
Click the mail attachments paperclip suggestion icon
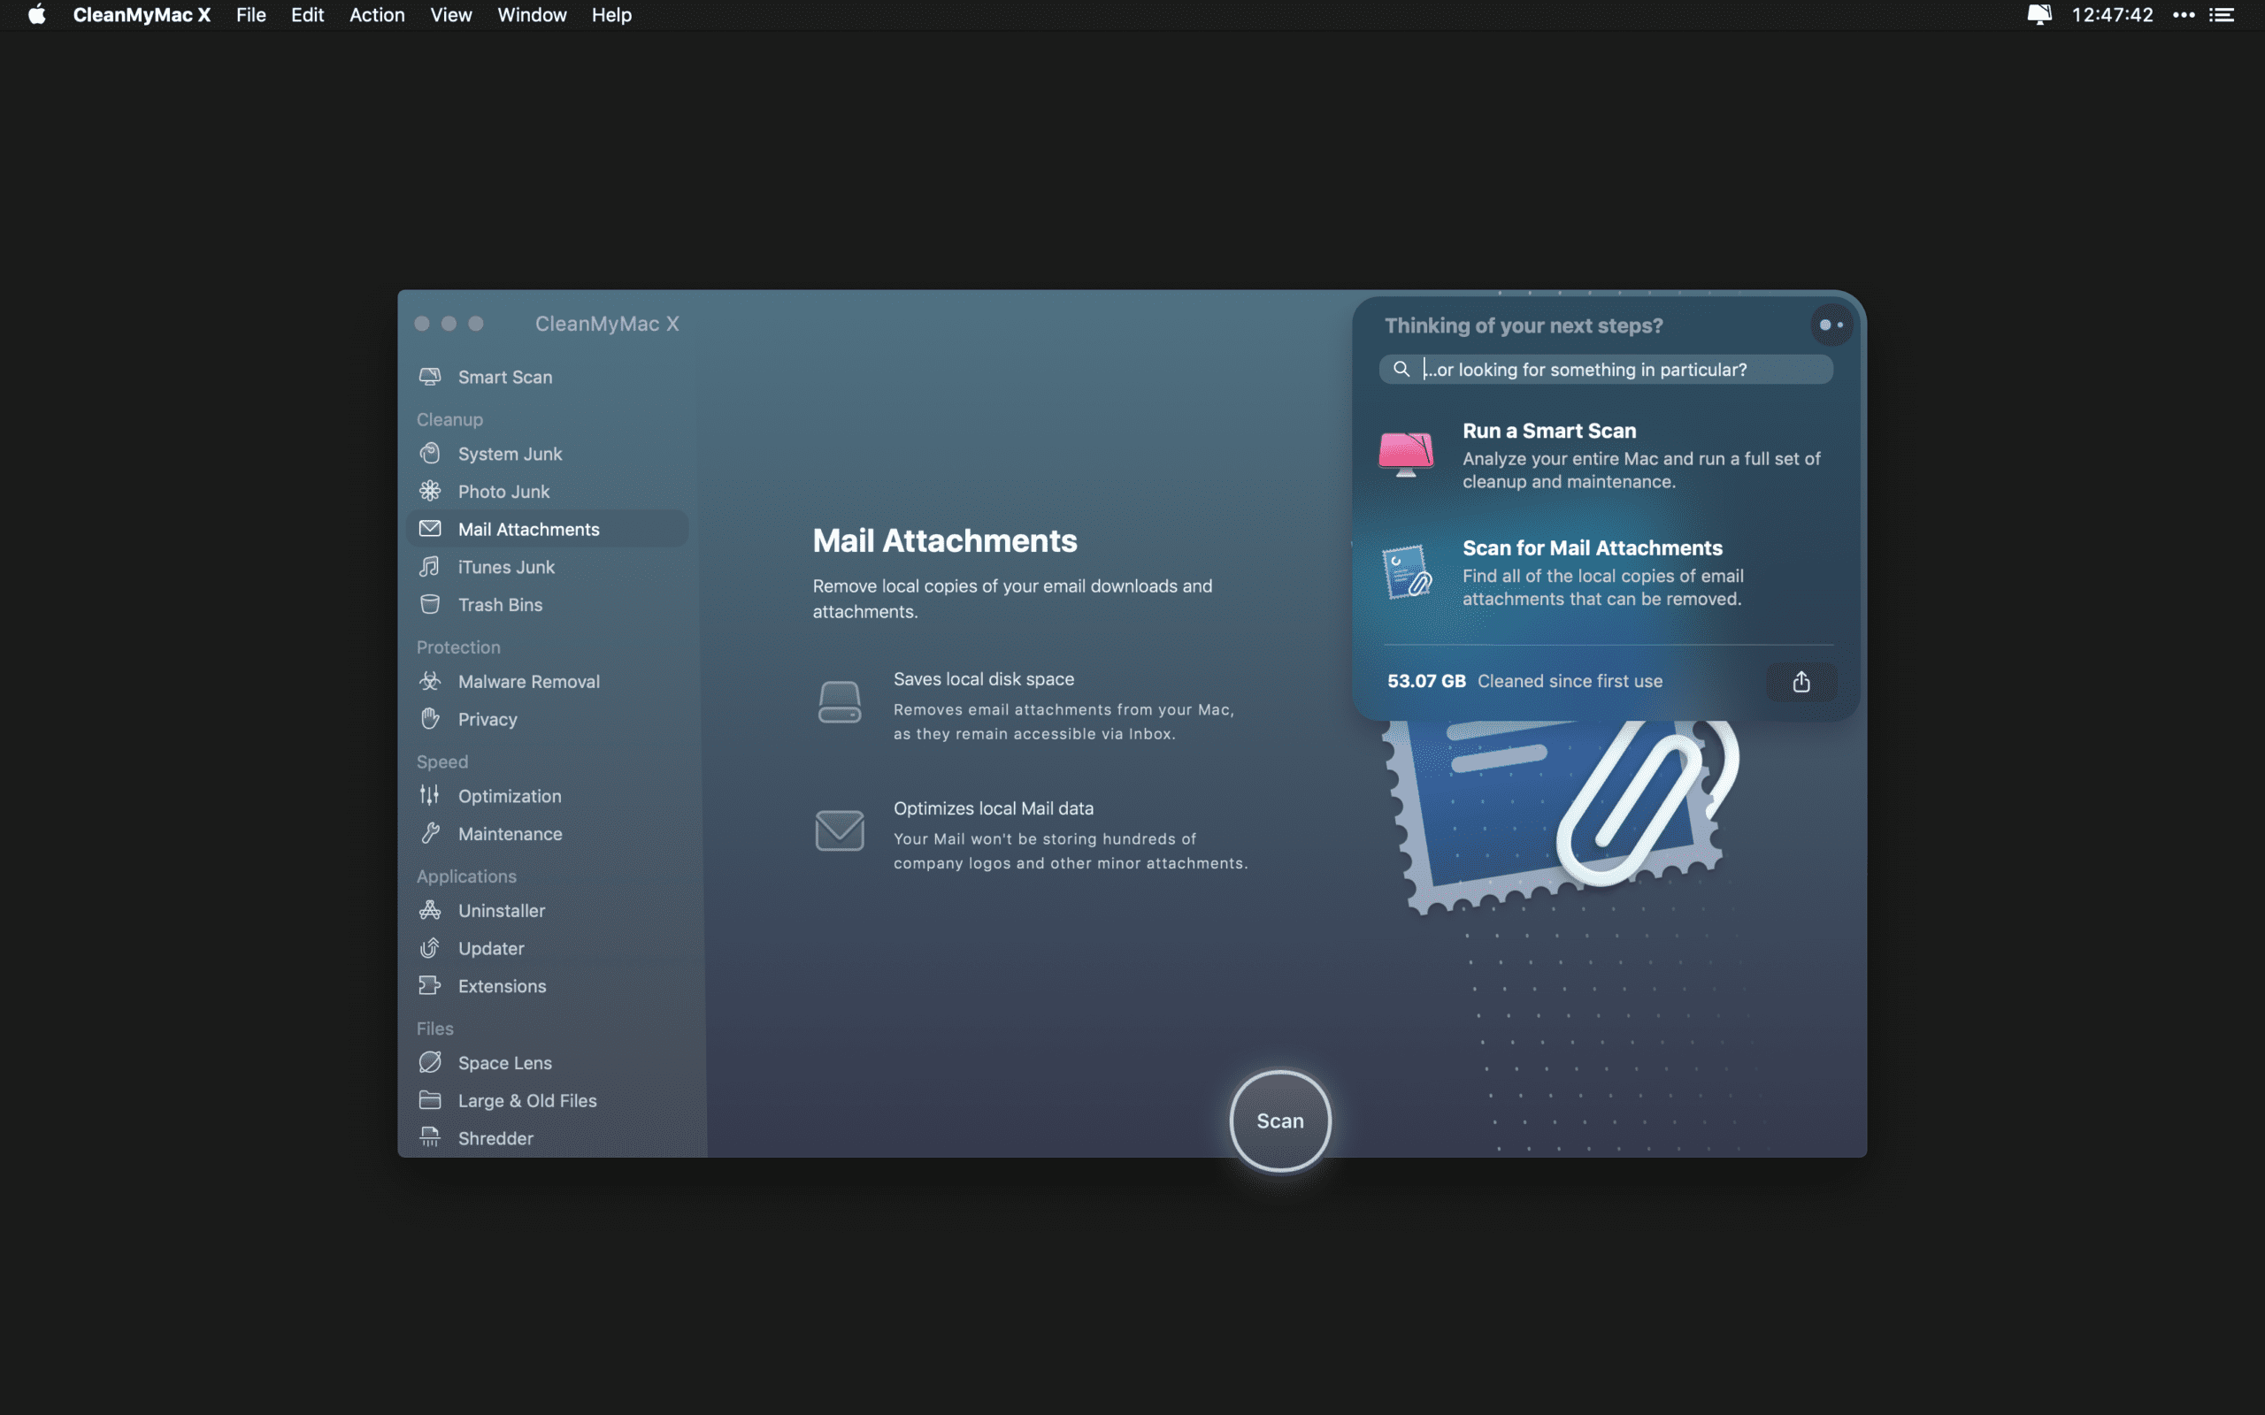click(1407, 572)
